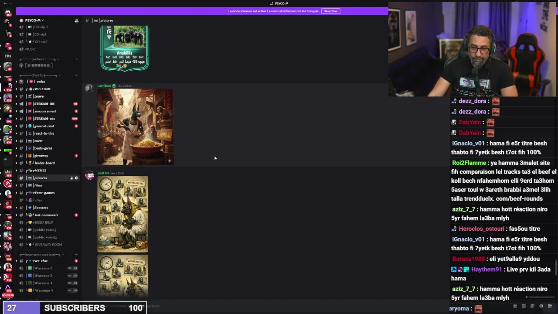Switch to server icon with 314 badge

8,277
